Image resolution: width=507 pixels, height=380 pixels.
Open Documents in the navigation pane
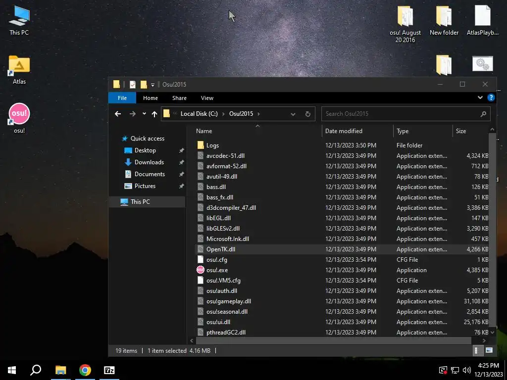click(150, 174)
